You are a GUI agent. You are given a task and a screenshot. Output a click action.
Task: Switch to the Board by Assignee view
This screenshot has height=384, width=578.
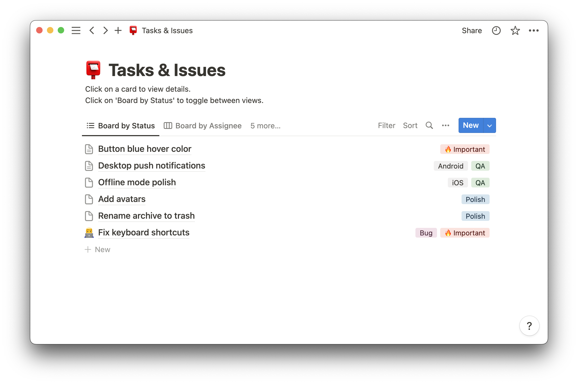coord(208,126)
